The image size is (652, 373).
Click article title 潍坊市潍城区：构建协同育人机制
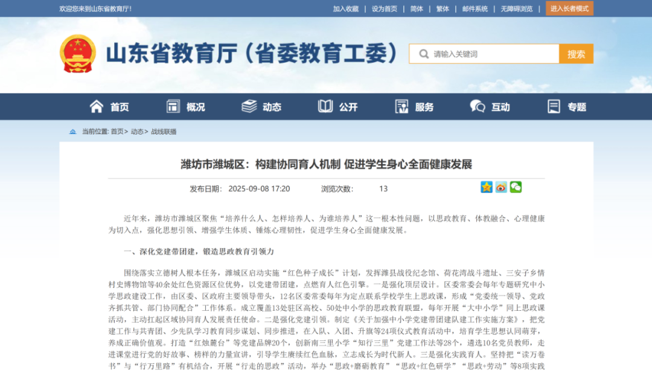[327, 164]
